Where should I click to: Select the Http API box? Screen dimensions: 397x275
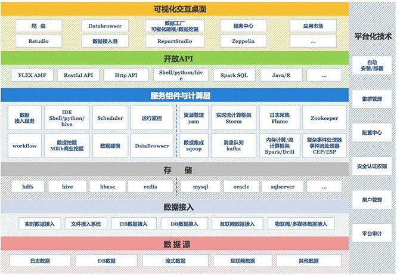pos(126,75)
